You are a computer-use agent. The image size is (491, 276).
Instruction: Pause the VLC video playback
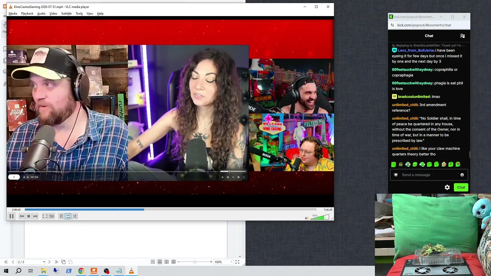pos(12,216)
